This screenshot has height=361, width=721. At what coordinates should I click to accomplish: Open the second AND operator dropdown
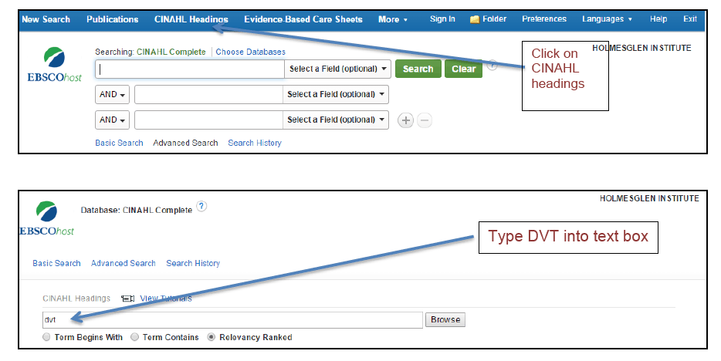pyautogui.click(x=112, y=120)
